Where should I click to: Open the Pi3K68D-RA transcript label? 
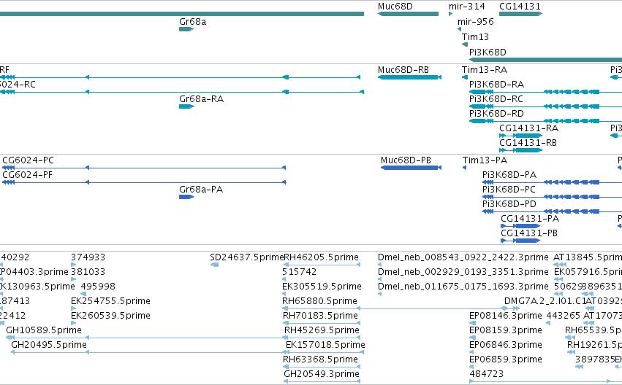(x=496, y=85)
